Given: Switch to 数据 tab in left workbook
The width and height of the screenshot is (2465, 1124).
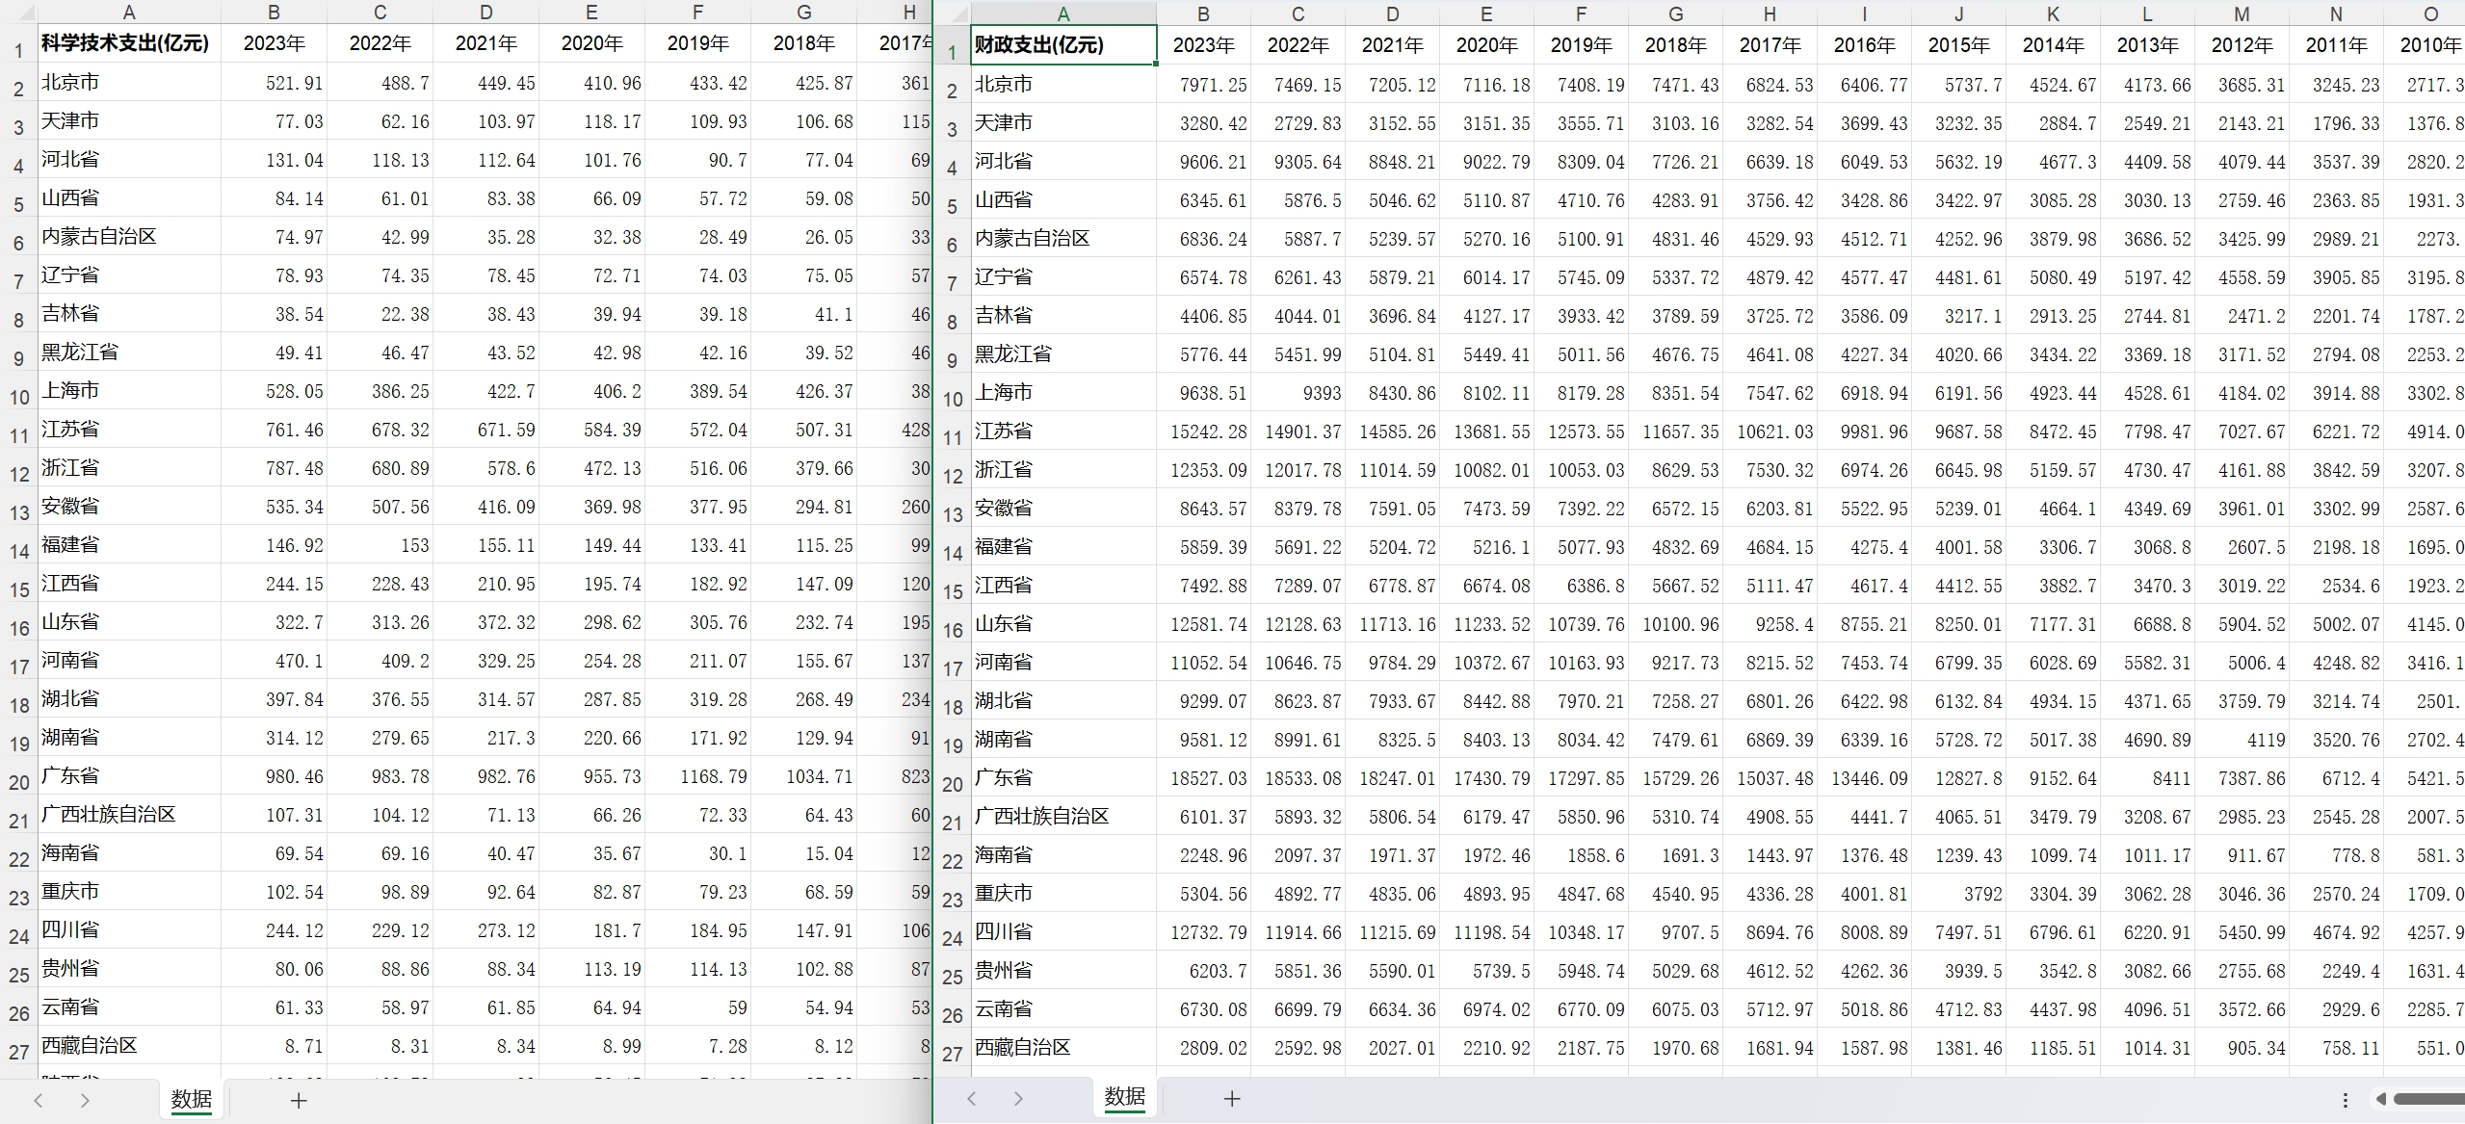Looking at the screenshot, I should click(192, 1099).
